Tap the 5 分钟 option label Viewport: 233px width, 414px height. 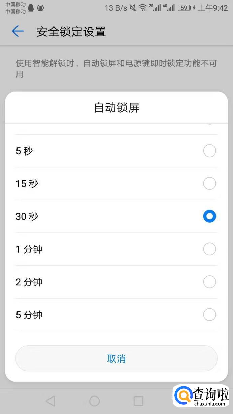(29, 315)
